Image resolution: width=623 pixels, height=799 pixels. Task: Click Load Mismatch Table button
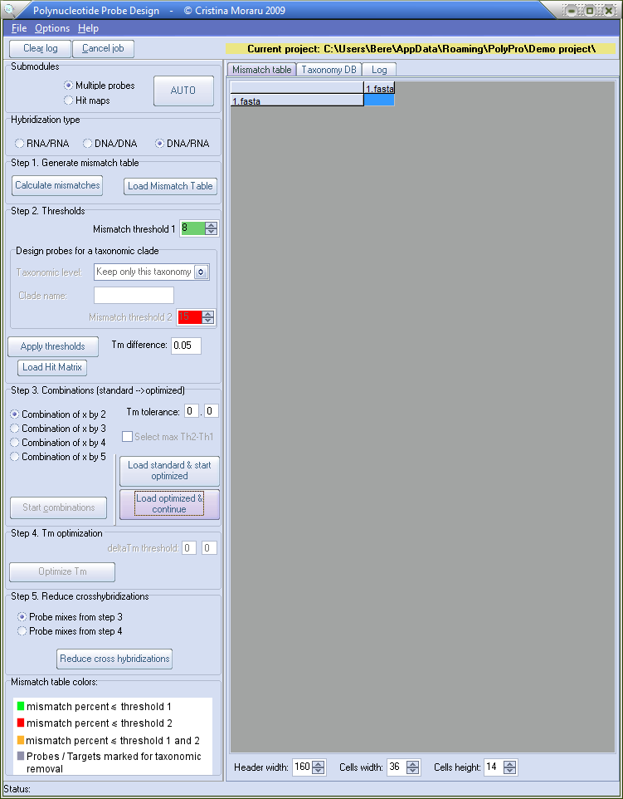pos(170,186)
